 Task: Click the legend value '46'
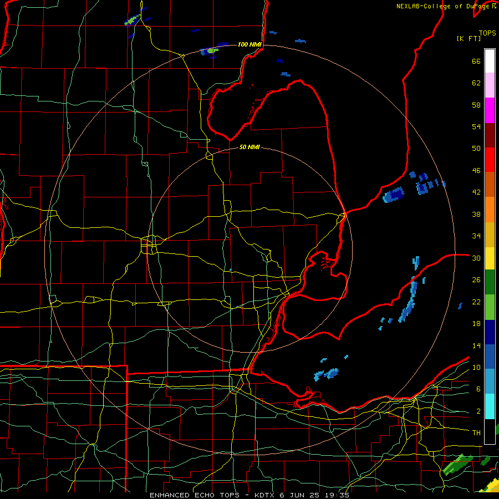coord(476,171)
